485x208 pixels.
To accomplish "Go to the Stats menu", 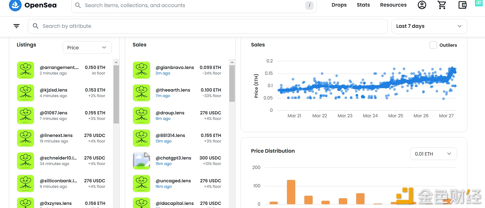I will (x=363, y=5).
